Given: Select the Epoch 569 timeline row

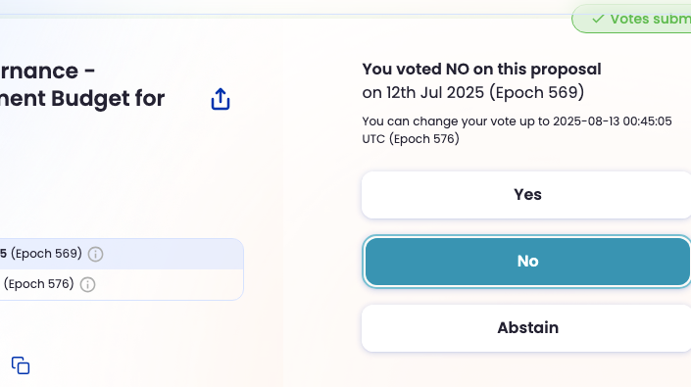Looking at the screenshot, I should tap(122, 254).
